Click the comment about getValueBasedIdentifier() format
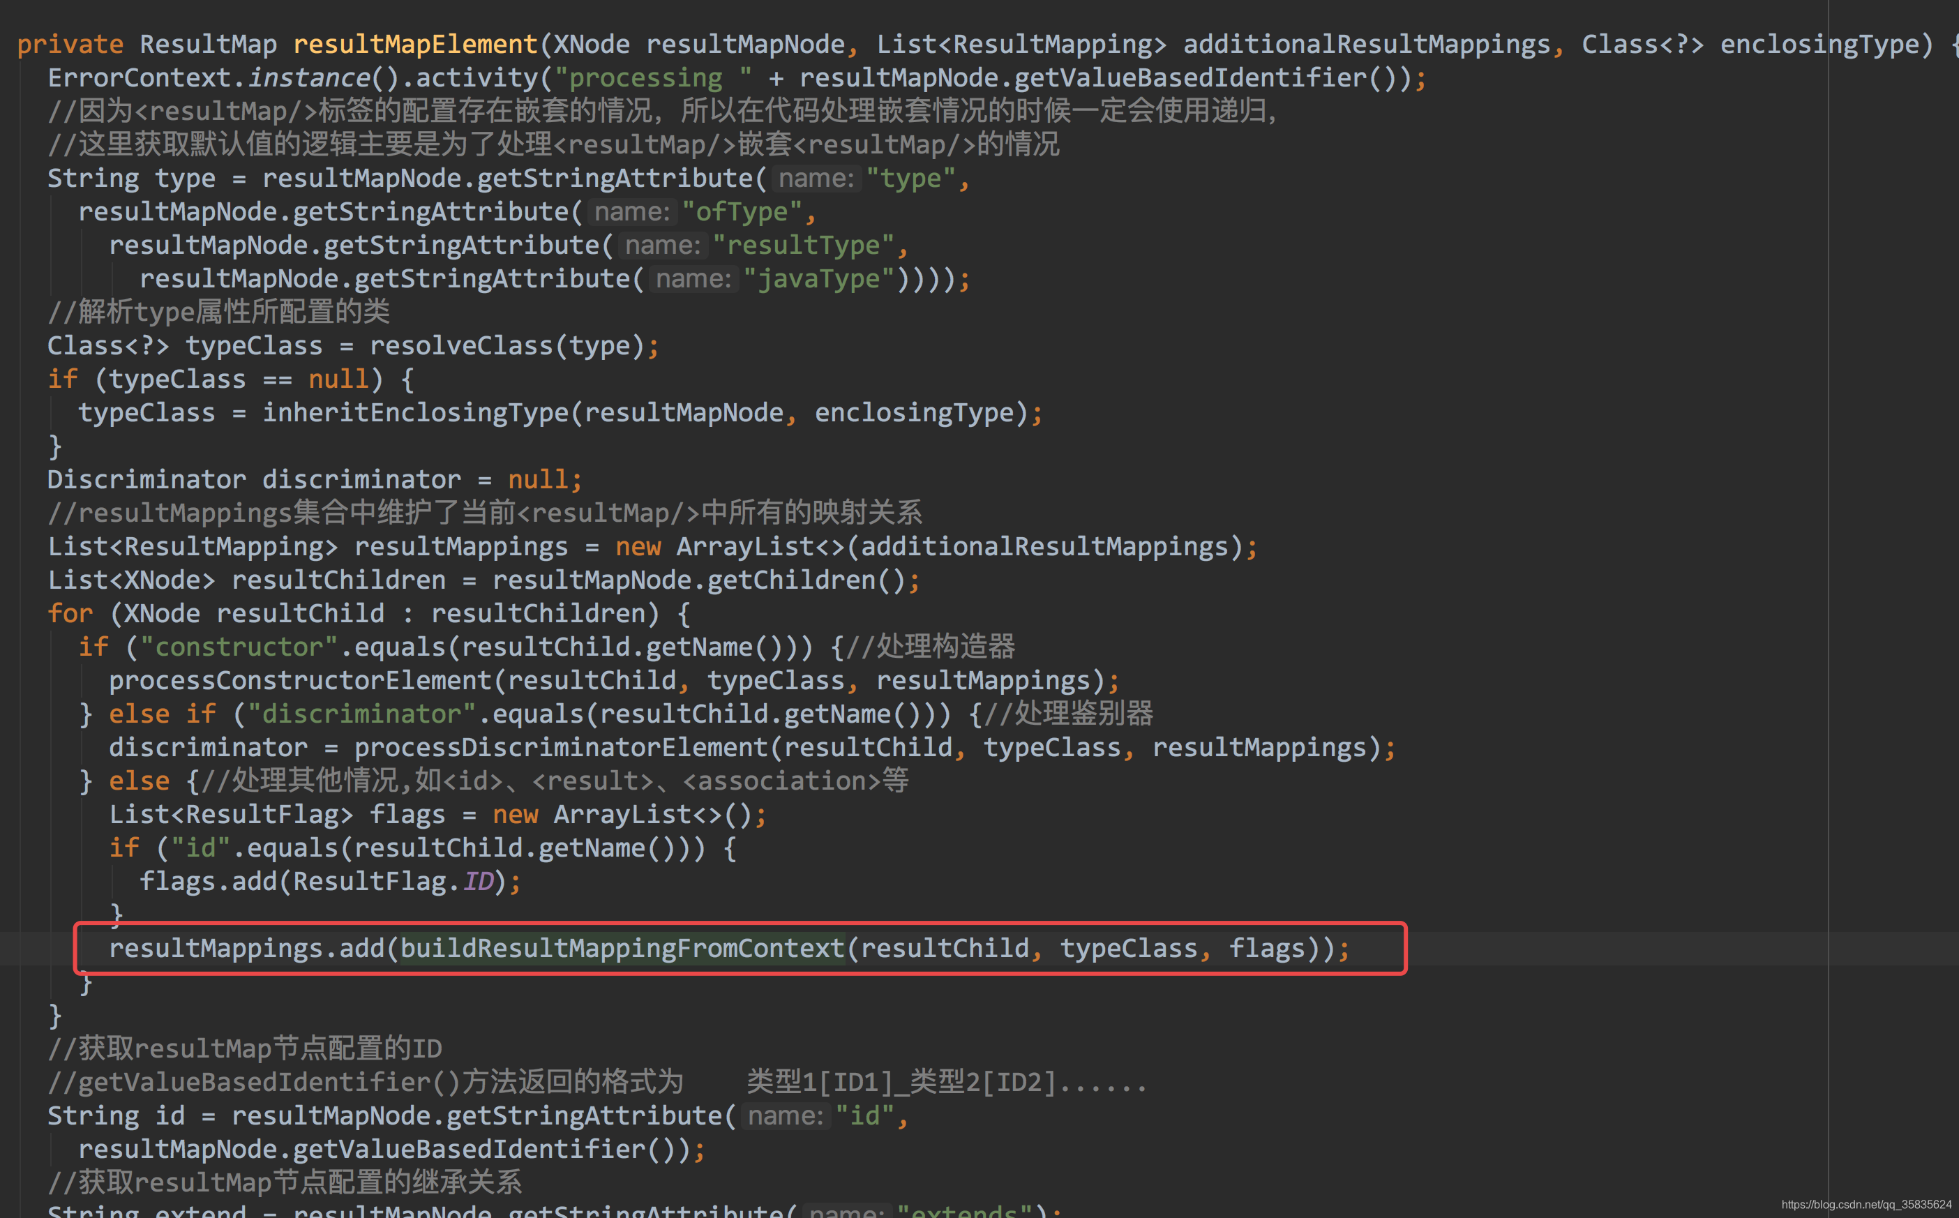Screen dimensions: 1959x1218 pos(598,1082)
